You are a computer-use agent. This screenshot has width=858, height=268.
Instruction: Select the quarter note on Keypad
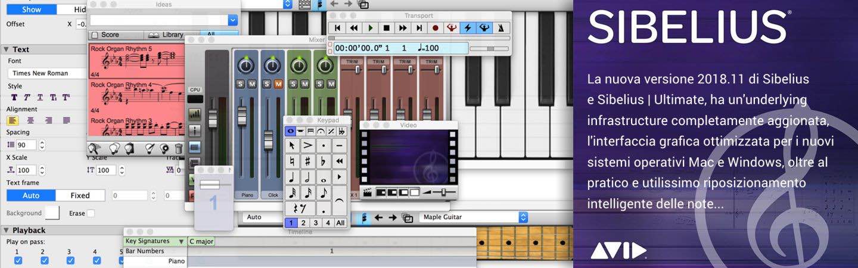[292, 177]
